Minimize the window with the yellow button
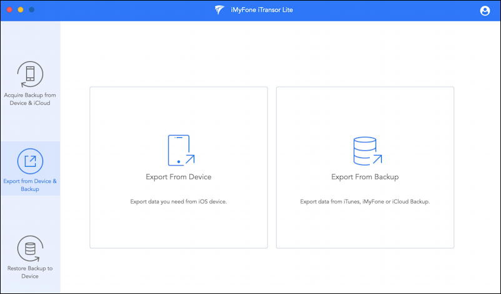 (x=21, y=9)
